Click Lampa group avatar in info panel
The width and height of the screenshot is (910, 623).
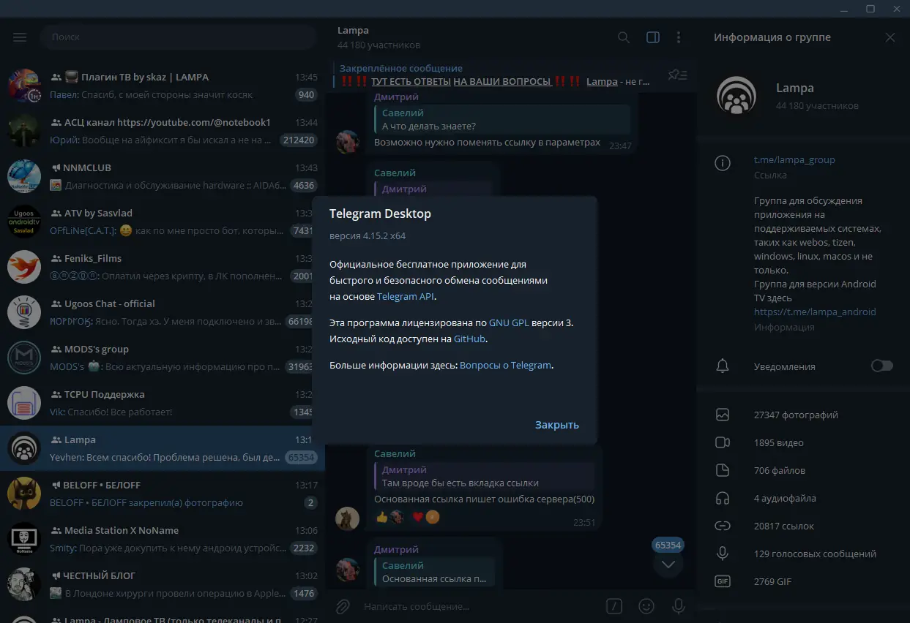click(x=736, y=96)
